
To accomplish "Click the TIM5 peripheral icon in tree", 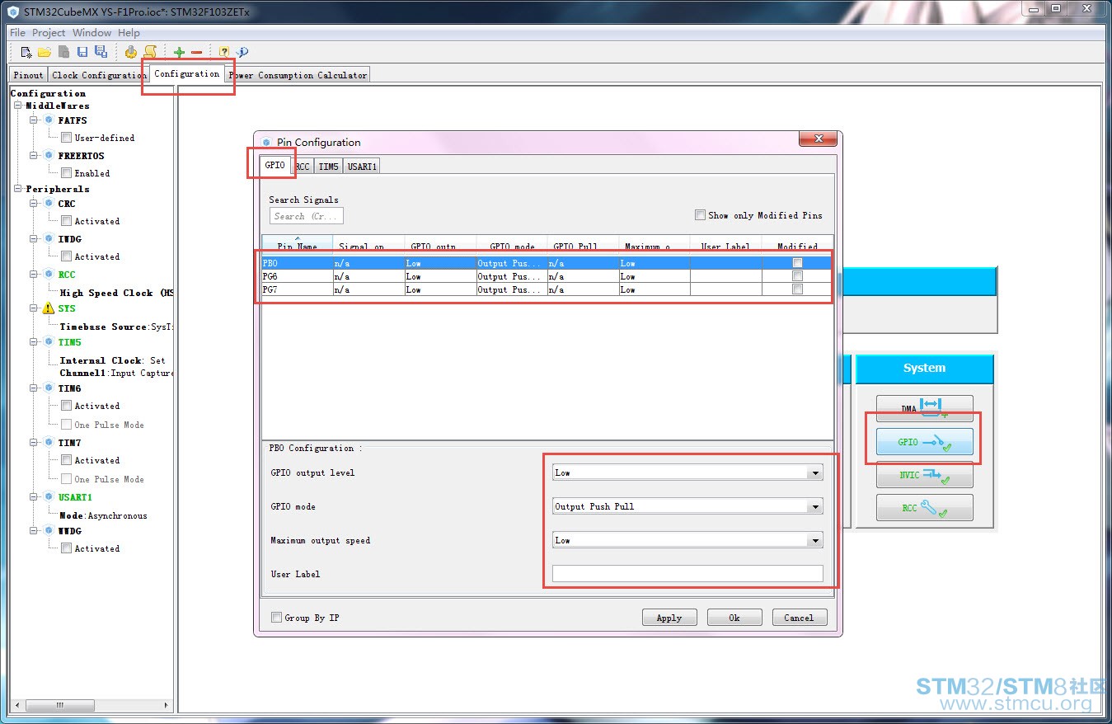I will click(49, 342).
